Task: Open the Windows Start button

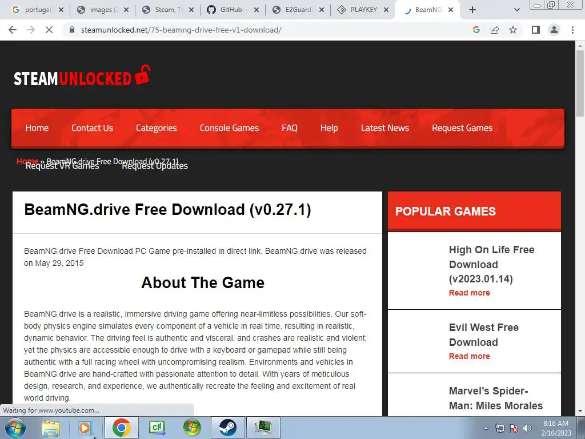Action: coord(15,428)
